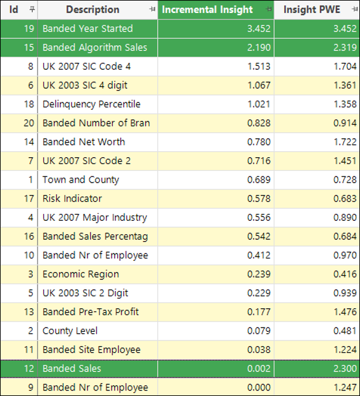Click the pin icon in the Id header
This screenshot has height=396, width=360.
click(32, 9)
